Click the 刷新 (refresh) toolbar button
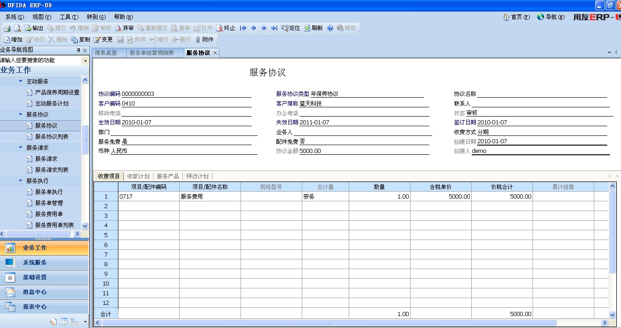Image resolution: width=621 pixels, height=328 pixels. click(313, 28)
